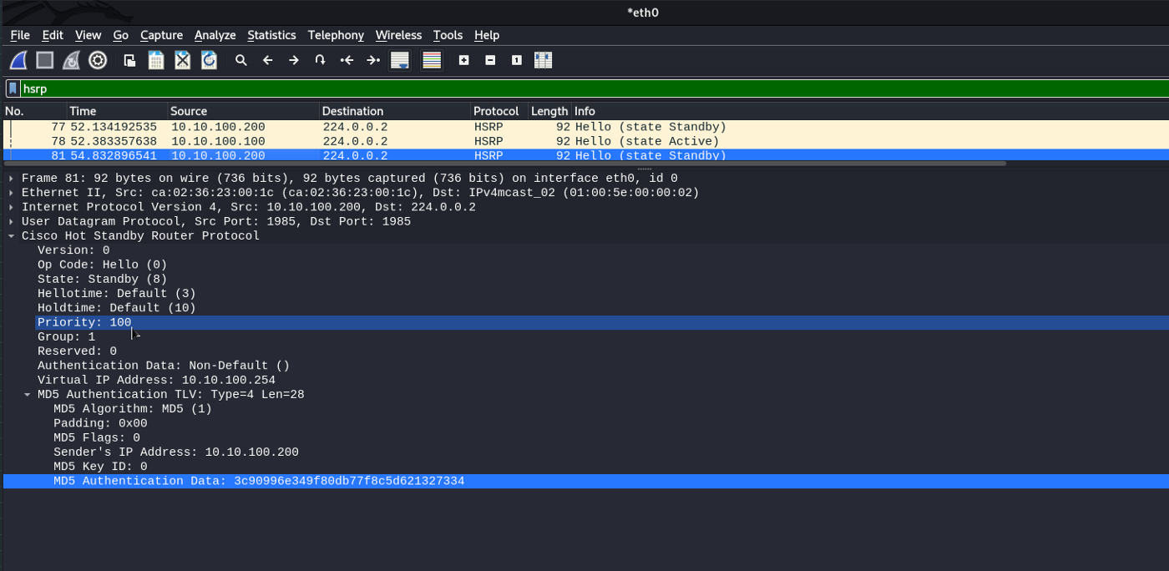Collapse the MD5 Authentication TLV node
This screenshot has width=1169, height=571.
coord(27,395)
